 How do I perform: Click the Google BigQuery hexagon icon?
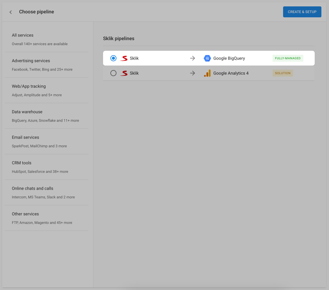click(207, 58)
